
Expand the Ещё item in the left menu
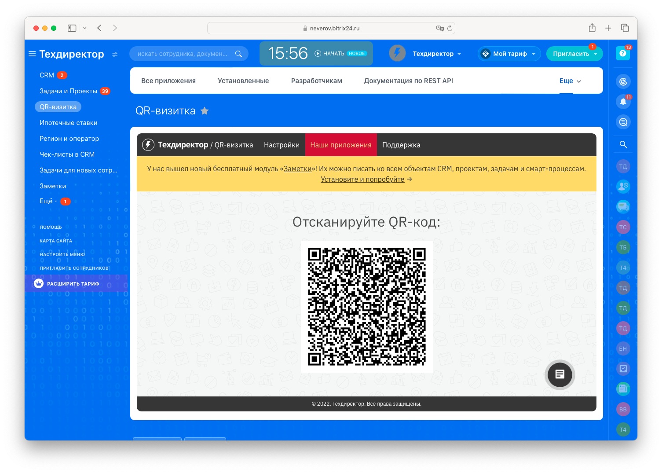[x=48, y=201]
